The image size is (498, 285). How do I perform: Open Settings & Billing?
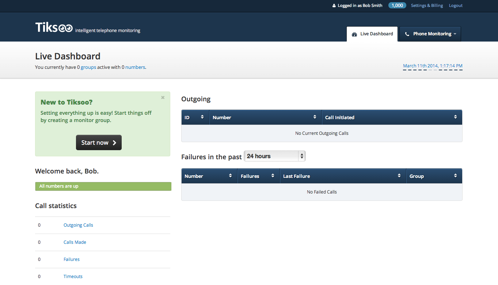[427, 5]
